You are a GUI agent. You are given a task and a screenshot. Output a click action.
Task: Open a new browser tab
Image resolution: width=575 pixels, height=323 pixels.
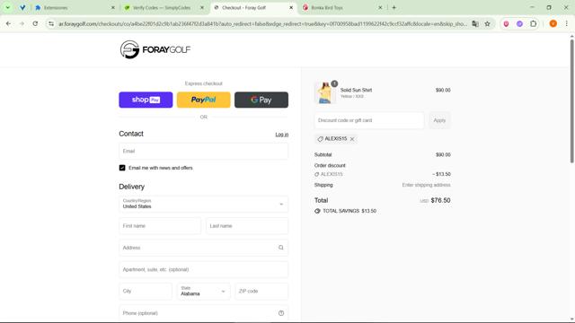coord(394,7)
